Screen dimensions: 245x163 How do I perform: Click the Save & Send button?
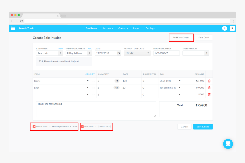(203, 127)
